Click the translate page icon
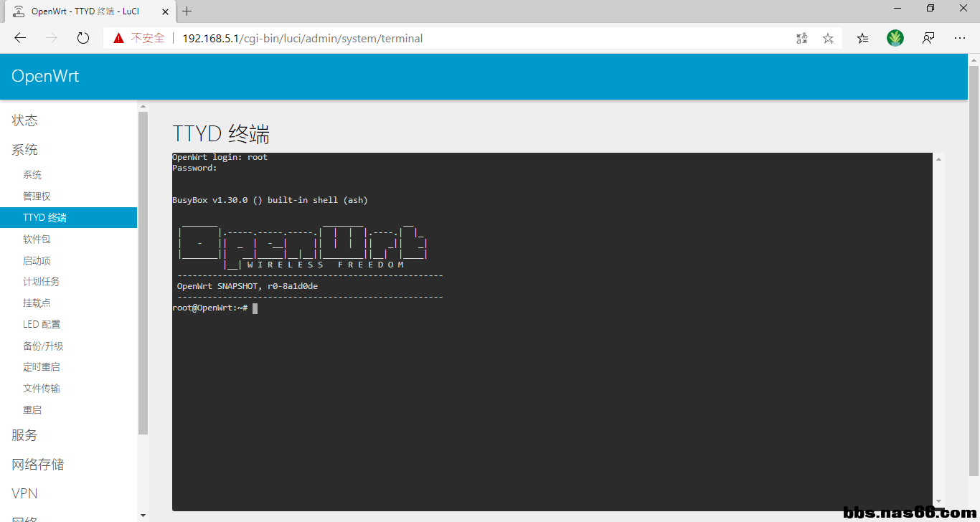The image size is (980, 522). coord(802,39)
